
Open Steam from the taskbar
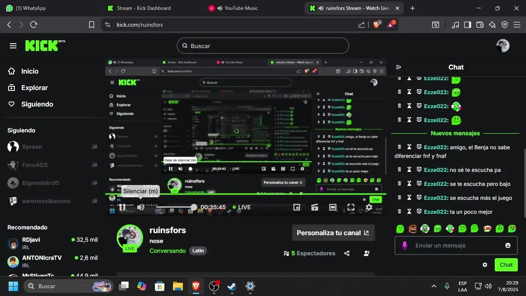pos(232,286)
